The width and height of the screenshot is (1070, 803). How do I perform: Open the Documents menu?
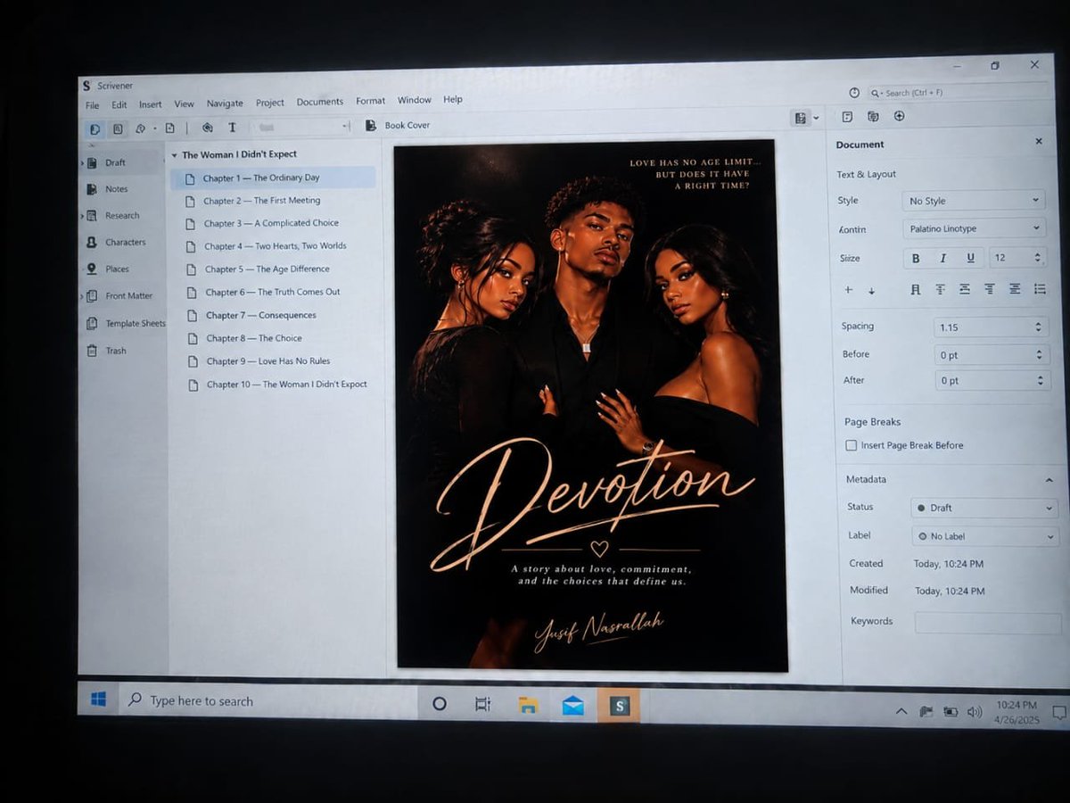pos(319,102)
